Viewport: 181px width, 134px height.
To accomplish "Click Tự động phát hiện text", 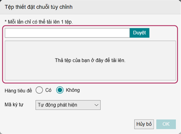I will (58, 105).
